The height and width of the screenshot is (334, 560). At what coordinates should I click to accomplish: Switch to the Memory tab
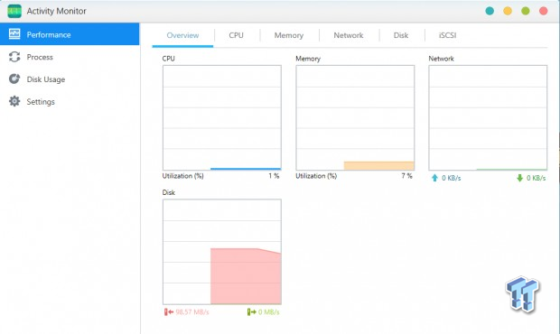pyautogui.click(x=289, y=35)
